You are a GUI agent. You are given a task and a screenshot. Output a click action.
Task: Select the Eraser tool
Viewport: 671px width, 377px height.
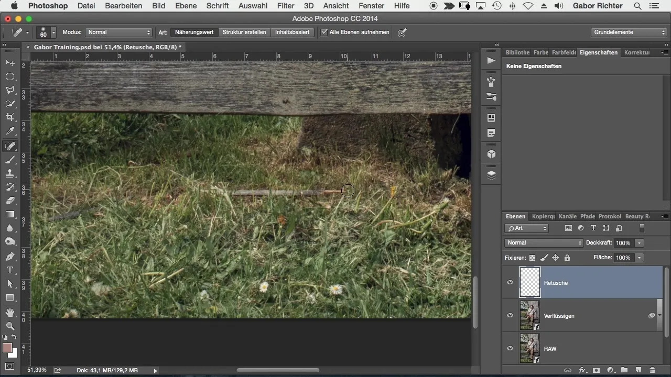[x=10, y=201]
